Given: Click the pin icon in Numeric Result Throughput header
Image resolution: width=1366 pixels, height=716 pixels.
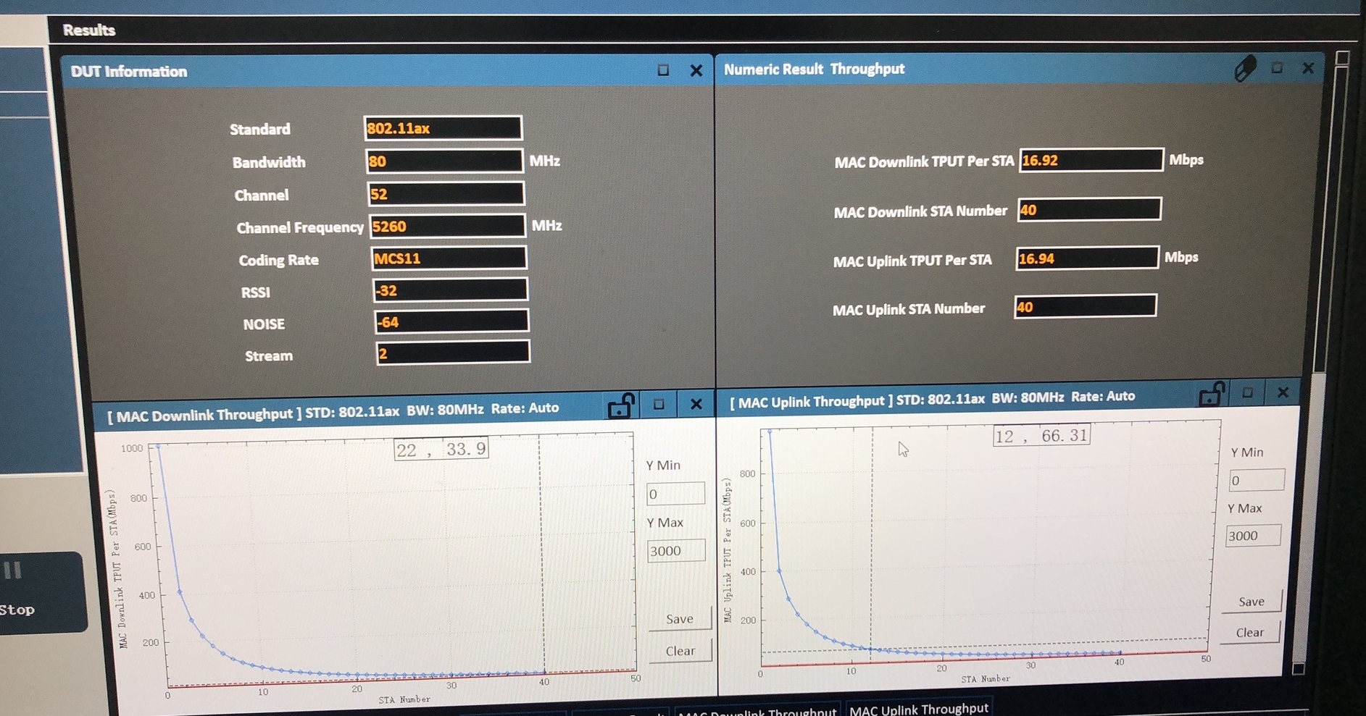Looking at the screenshot, I should click(x=1245, y=69).
